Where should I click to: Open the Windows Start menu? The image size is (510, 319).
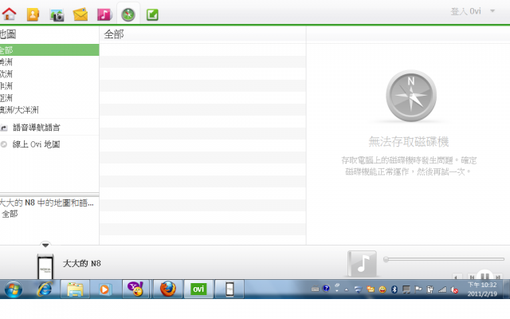(x=14, y=289)
